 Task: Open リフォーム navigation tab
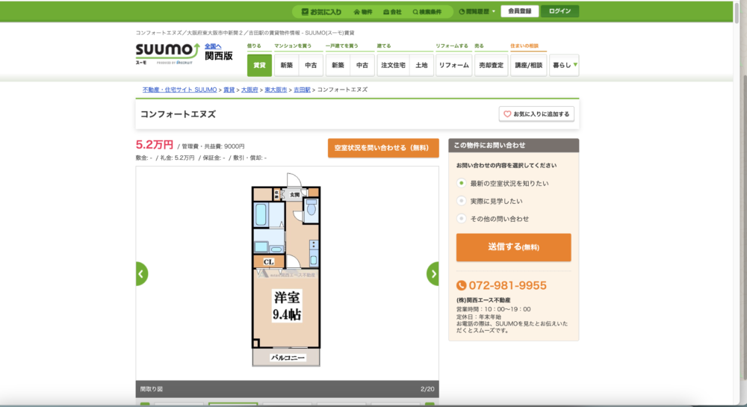pos(454,65)
